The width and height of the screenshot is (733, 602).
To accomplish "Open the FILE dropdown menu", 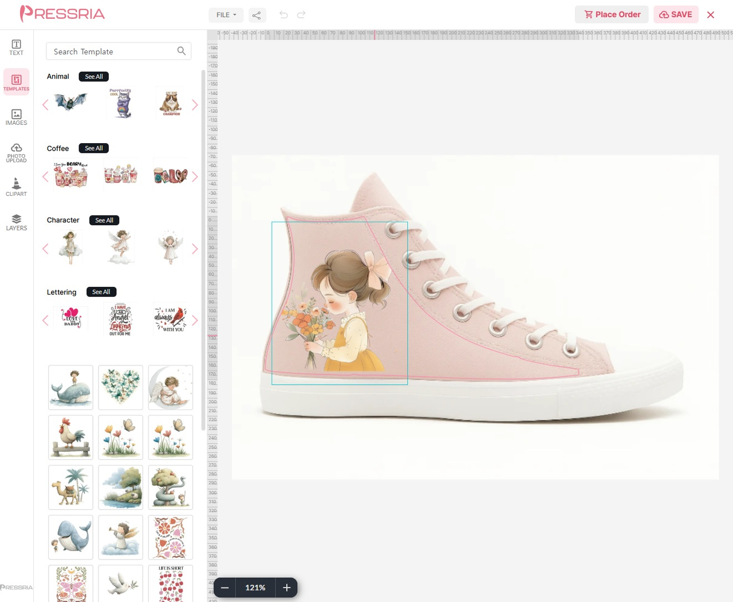I will coord(226,15).
